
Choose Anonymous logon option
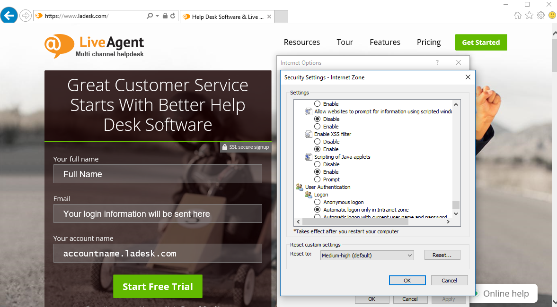pyautogui.click(x=318, y=202)
